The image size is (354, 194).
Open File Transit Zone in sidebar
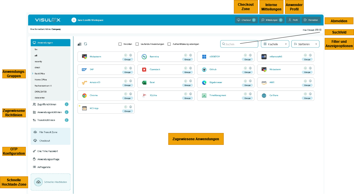pos(48,132)
